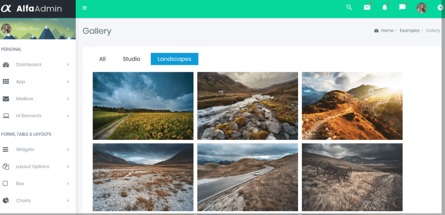
Task: Click the Layout Options copy icon
Action: pyautogui.click(x=6, y=166)
